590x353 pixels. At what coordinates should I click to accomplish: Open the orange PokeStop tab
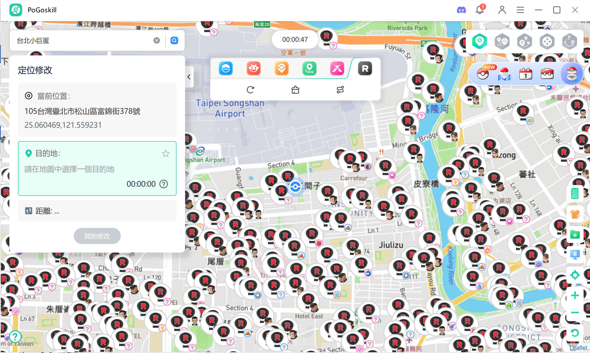pos(281,69)
